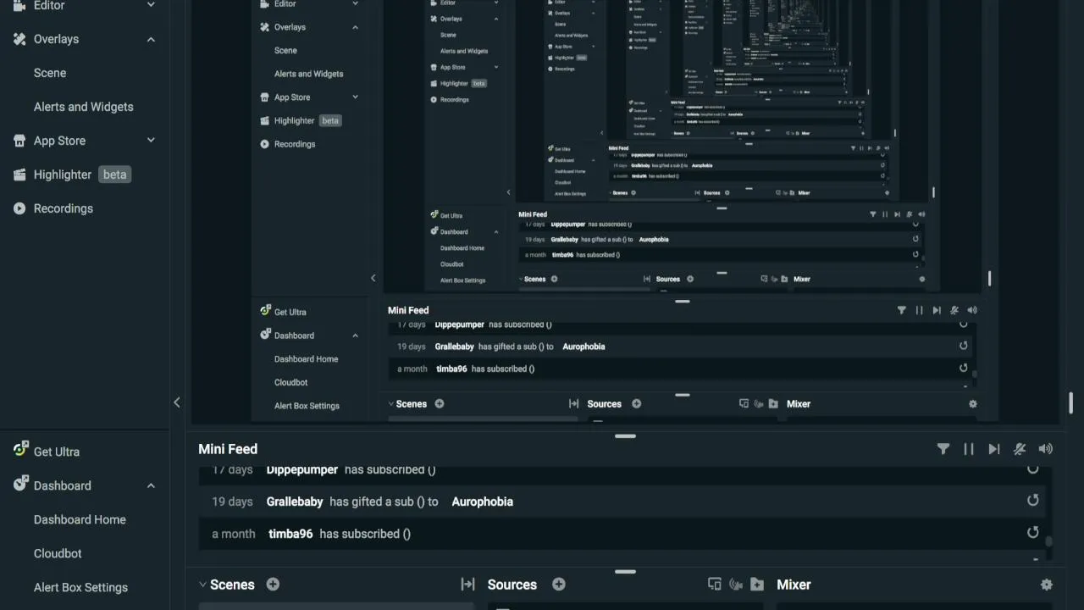Click the Overlays icon in the main sidebar
The image size is (1084, 610).
[x=19, y=39]
